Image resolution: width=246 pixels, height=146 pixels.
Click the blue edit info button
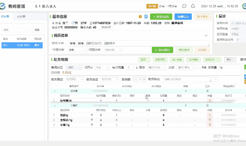click(183, 17)
